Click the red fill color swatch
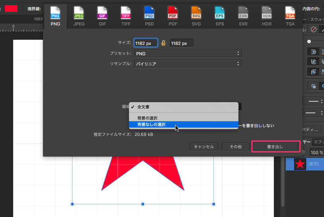This screenshot has width=324, height=217. tap(11, 8)
